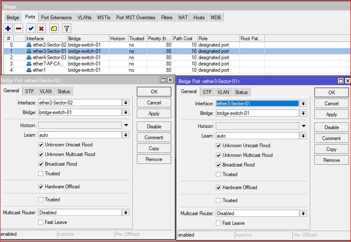Sort by the Role column header
This screenshot has width=351, height=242.
(218, 39)
